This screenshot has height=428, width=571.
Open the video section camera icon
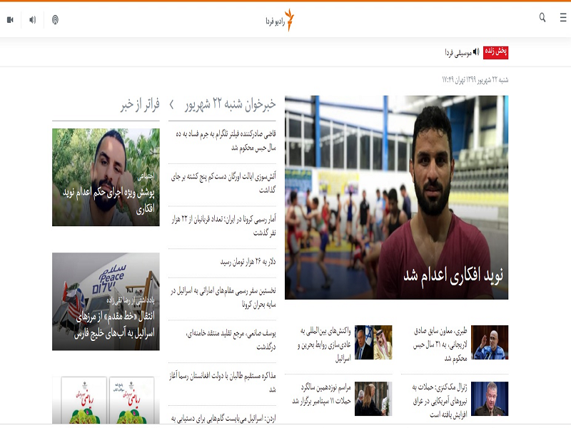coord(11,19)
